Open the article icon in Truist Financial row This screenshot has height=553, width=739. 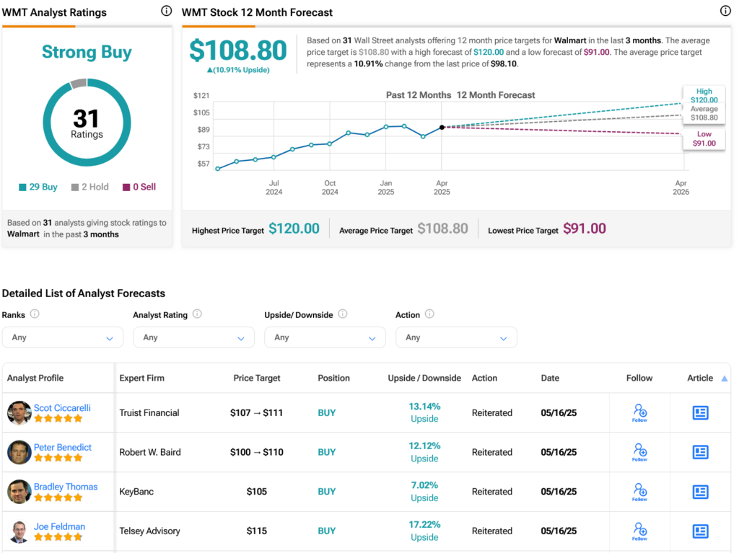[x=700, y=413]
